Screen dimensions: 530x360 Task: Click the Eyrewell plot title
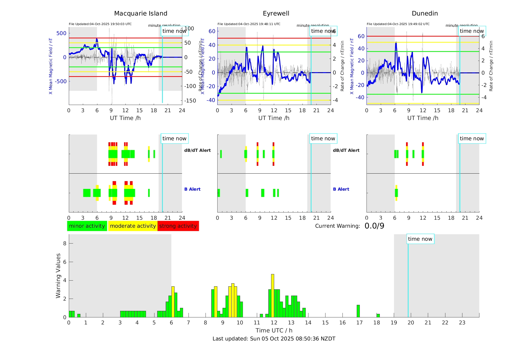coord(276,14)
